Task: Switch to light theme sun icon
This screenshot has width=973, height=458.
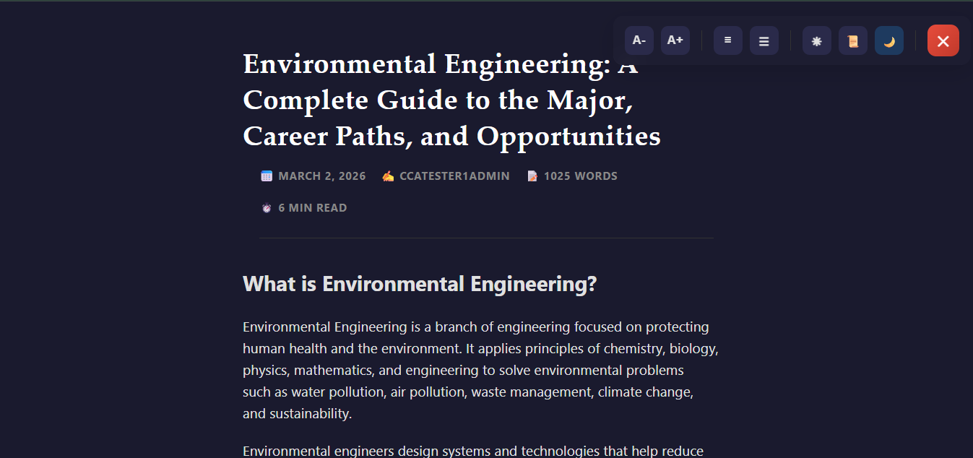Action: pyautogui.click(x=817, y=40)
